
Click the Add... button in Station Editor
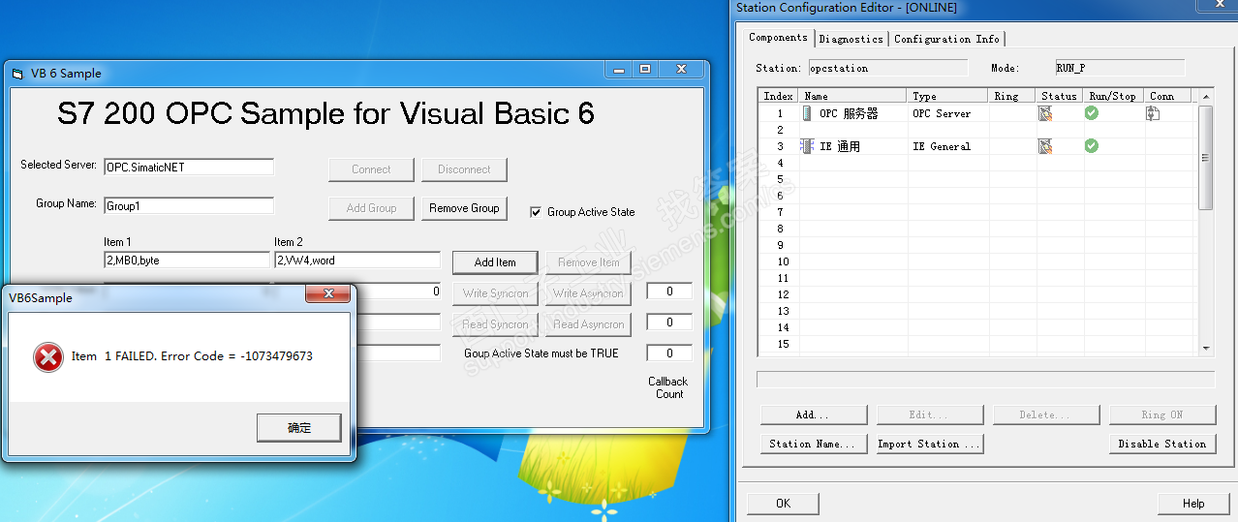(813, 415)
